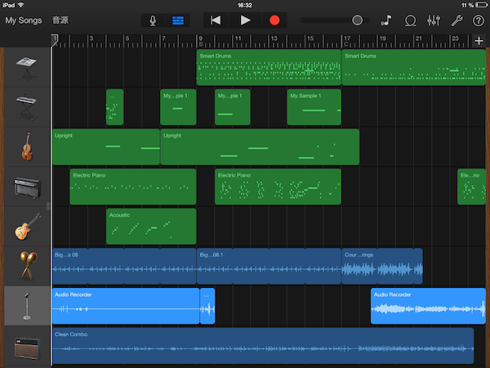
Task: Go to beginning of song
Action: (x=216, y=20)
